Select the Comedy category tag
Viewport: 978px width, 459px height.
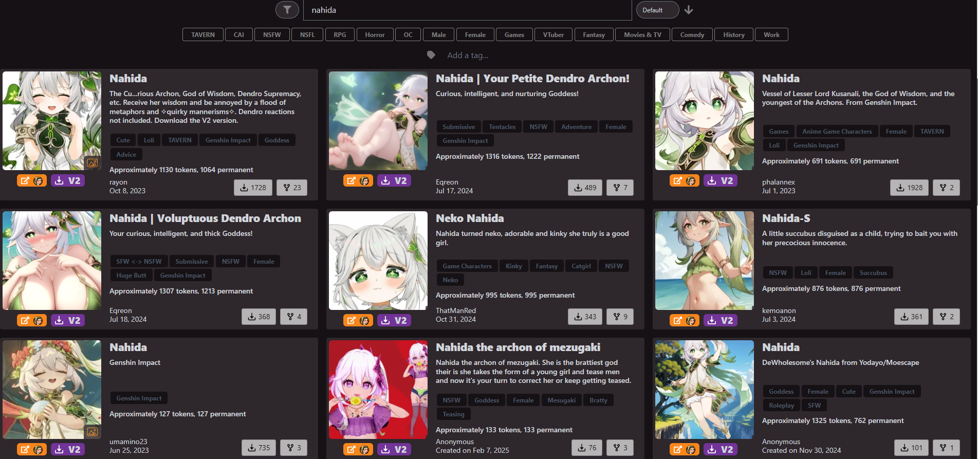point(692,34)
